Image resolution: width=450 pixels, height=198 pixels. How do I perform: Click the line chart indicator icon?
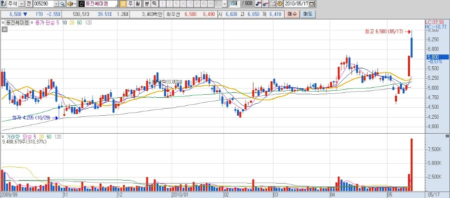point(265,4)
